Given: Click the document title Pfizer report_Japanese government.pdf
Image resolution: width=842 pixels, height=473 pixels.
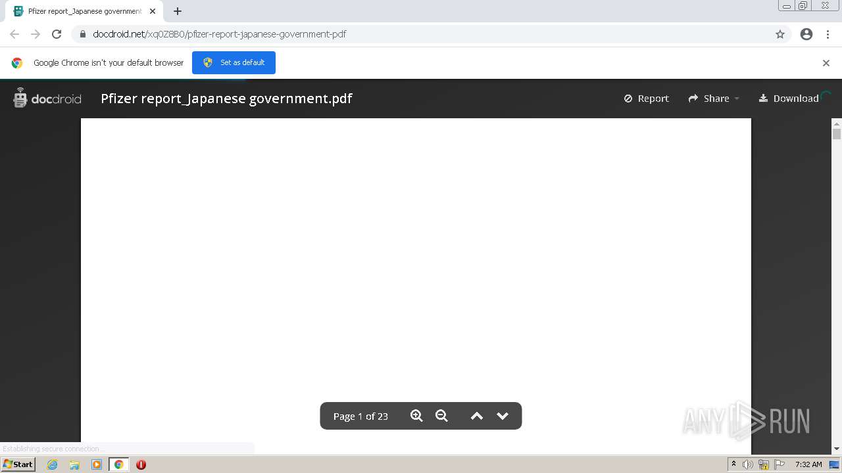Looking at the screenshot, I should tap(226, 99).
